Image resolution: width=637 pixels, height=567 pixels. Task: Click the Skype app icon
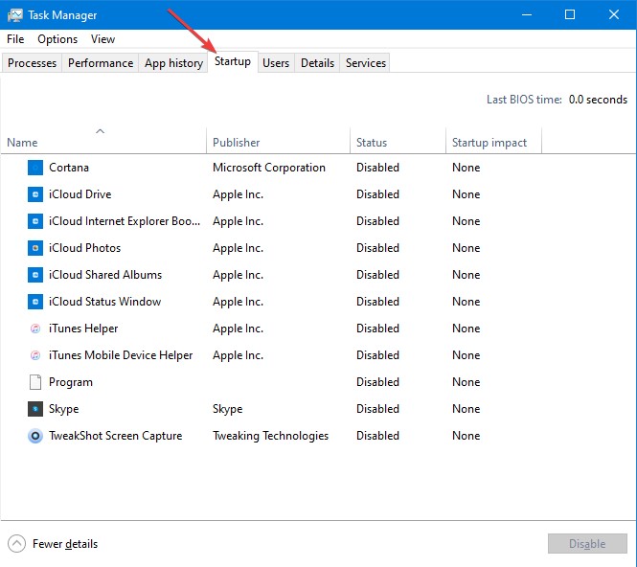click(x=35, y=409)
